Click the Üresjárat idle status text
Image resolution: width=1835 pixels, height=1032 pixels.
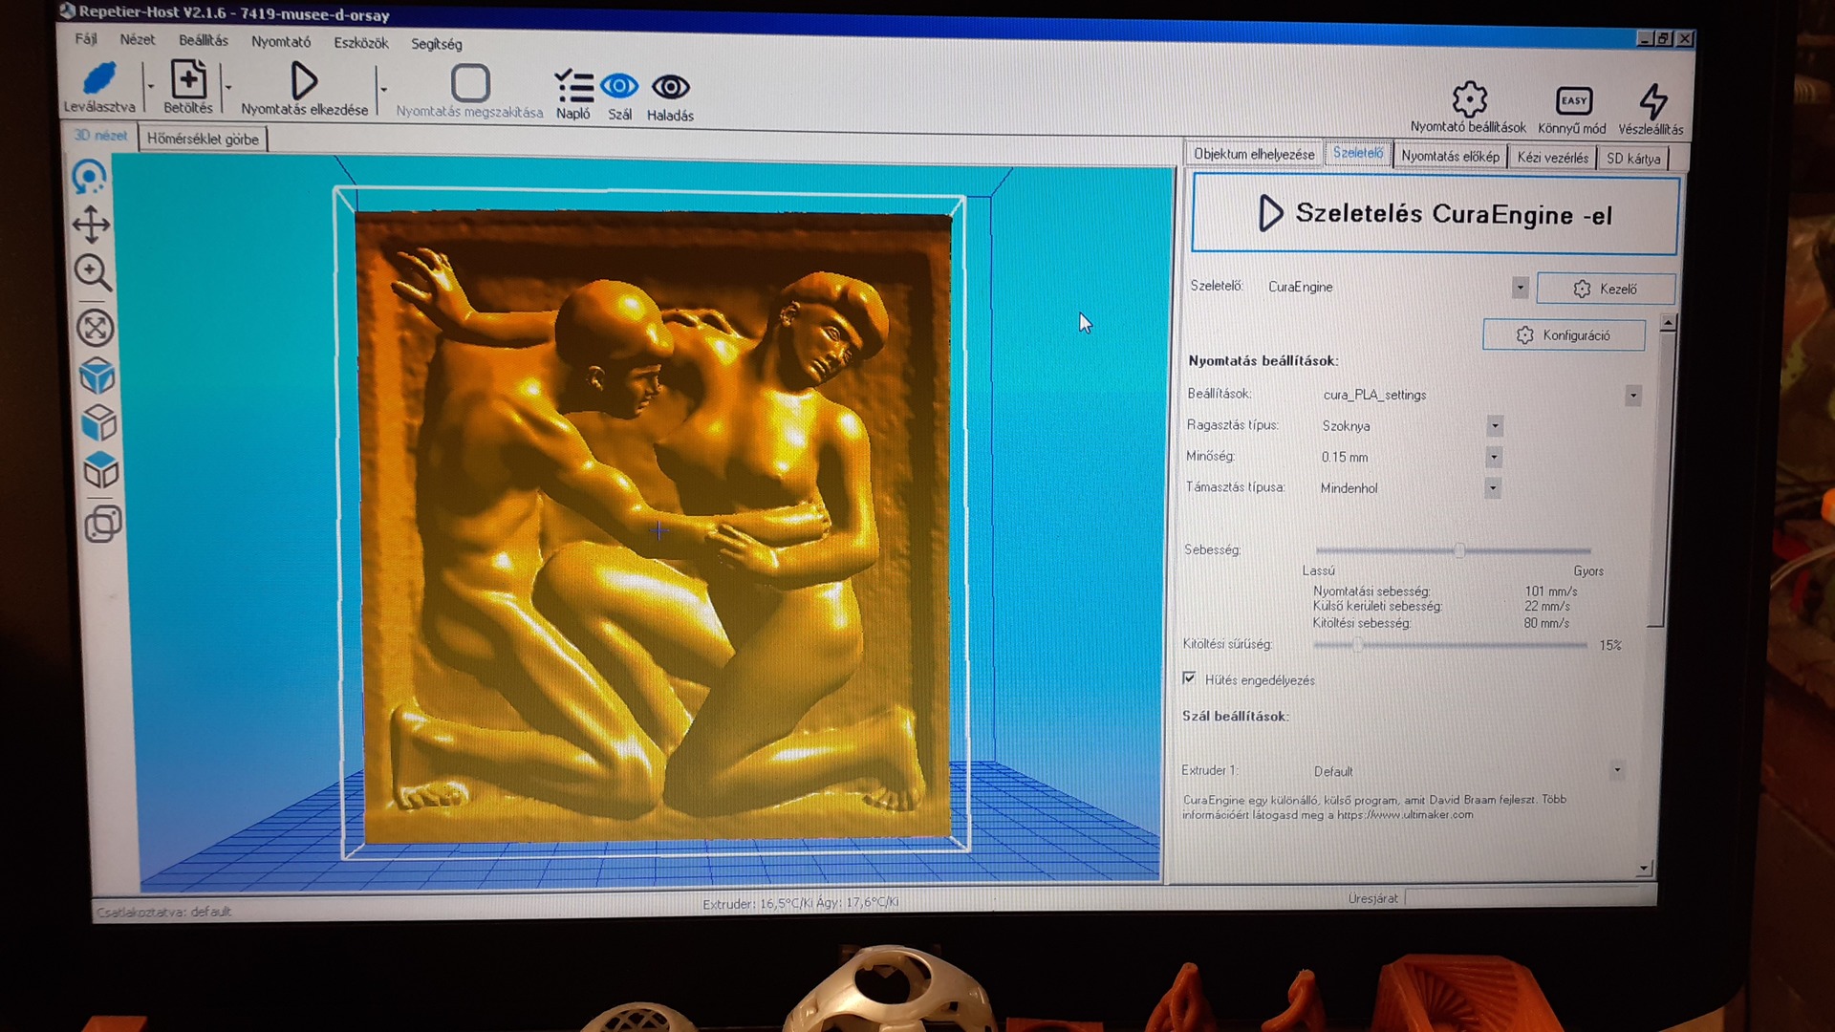pos(1372,898)
